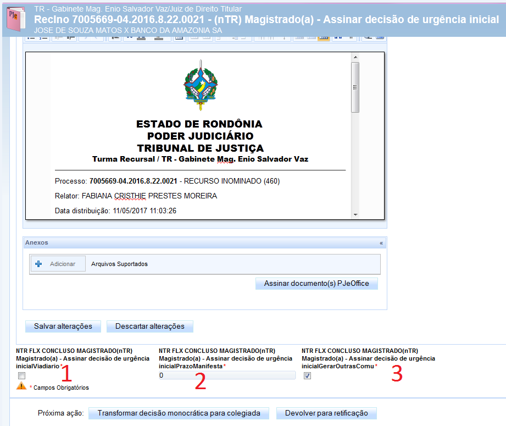506x426 pixels.
Task: Click the header title 'RecIno 7005669-04.2016.8.22.0021'
Action: [x=119, y=20]
